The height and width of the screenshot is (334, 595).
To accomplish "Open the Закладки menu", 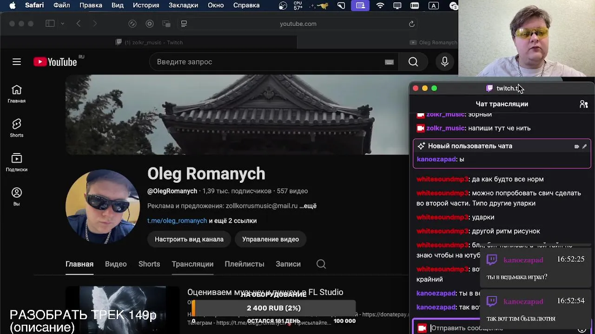I will coord(183,5).
